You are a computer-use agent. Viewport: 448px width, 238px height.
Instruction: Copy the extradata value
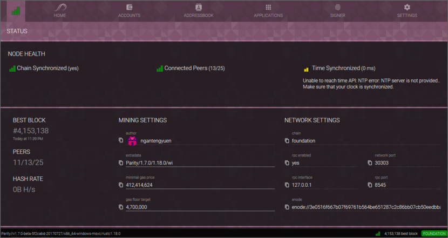tap(121, 163)
